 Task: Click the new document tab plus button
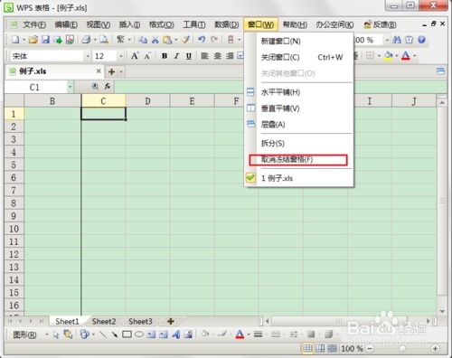[112, 71]
